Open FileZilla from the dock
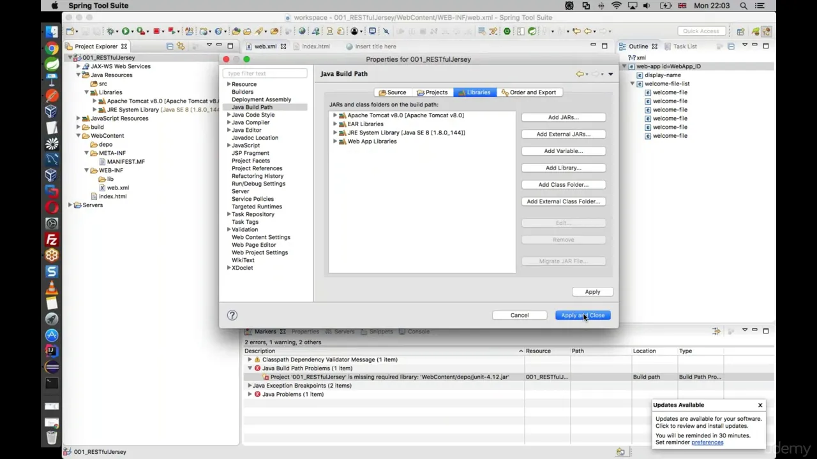The height and width of the screenshot is (459, 817). [x=52, y=240]
